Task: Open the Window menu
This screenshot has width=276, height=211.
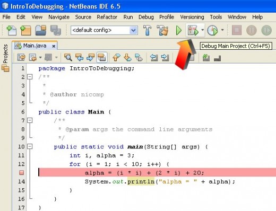Action: tap(237, 17)
